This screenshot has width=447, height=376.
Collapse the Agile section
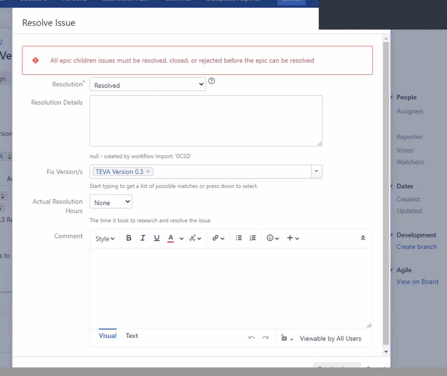[392, 270]
